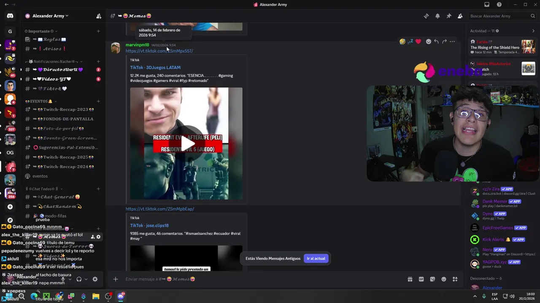
Task: Open File Explorer in Windows taskbar
Action: [96, 296]
